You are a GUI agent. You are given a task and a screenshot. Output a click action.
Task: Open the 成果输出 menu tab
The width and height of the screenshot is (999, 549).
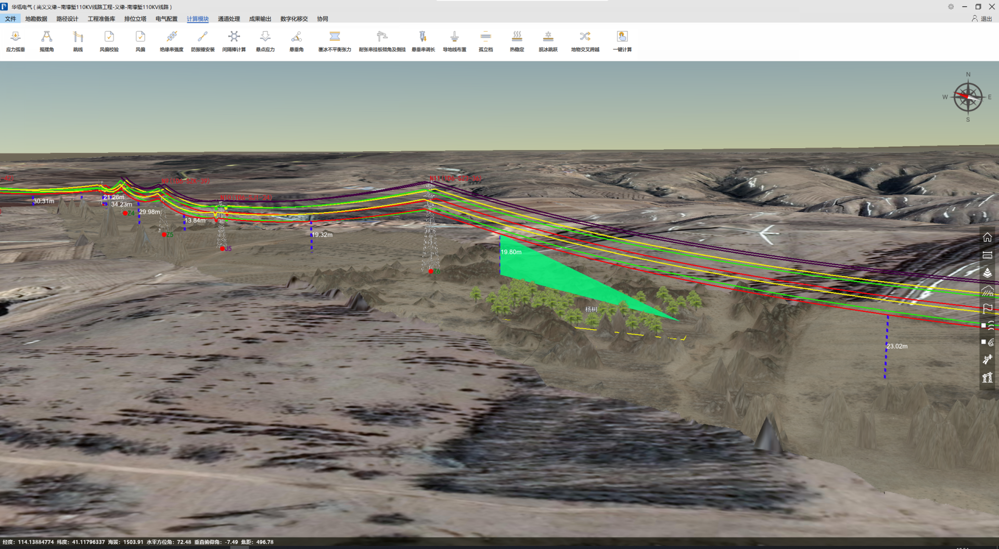260,19
